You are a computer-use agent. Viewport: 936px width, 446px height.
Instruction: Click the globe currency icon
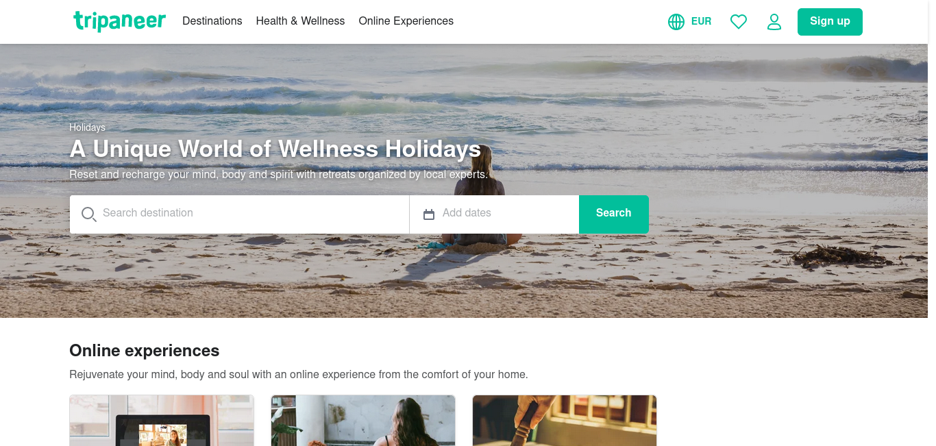click(676, 22)
